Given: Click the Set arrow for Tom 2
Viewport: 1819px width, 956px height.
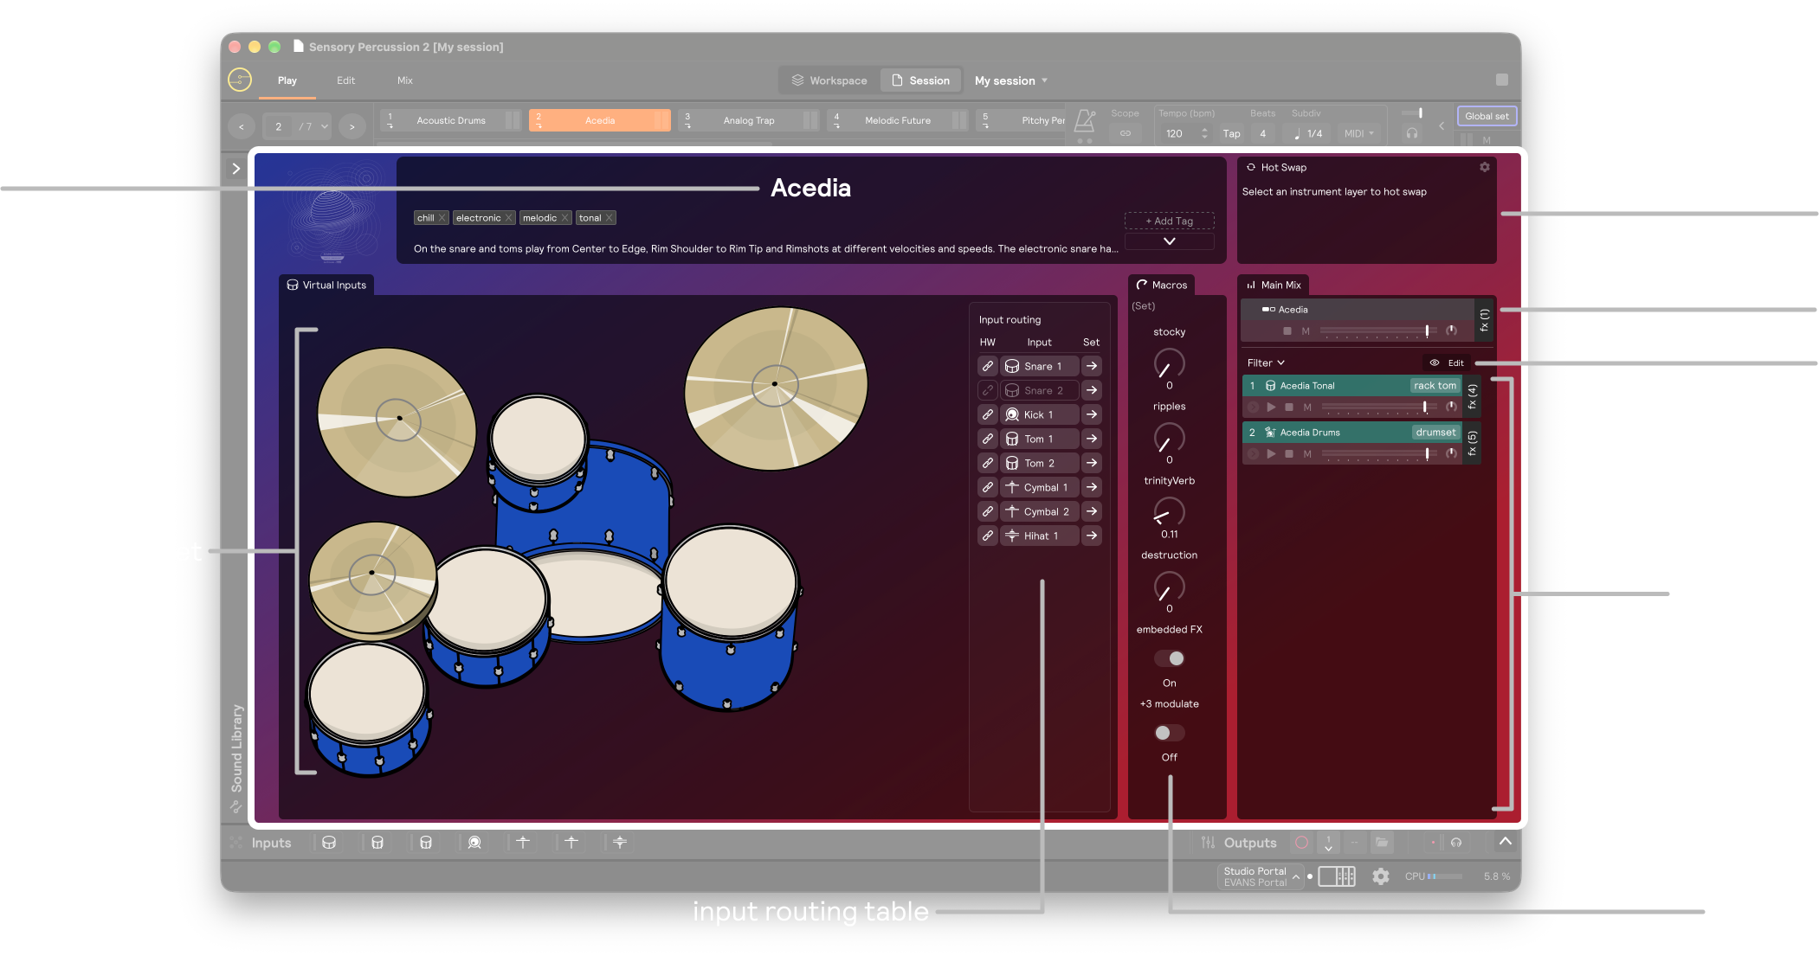Looking at the screenshot, I should (1092, 463).
